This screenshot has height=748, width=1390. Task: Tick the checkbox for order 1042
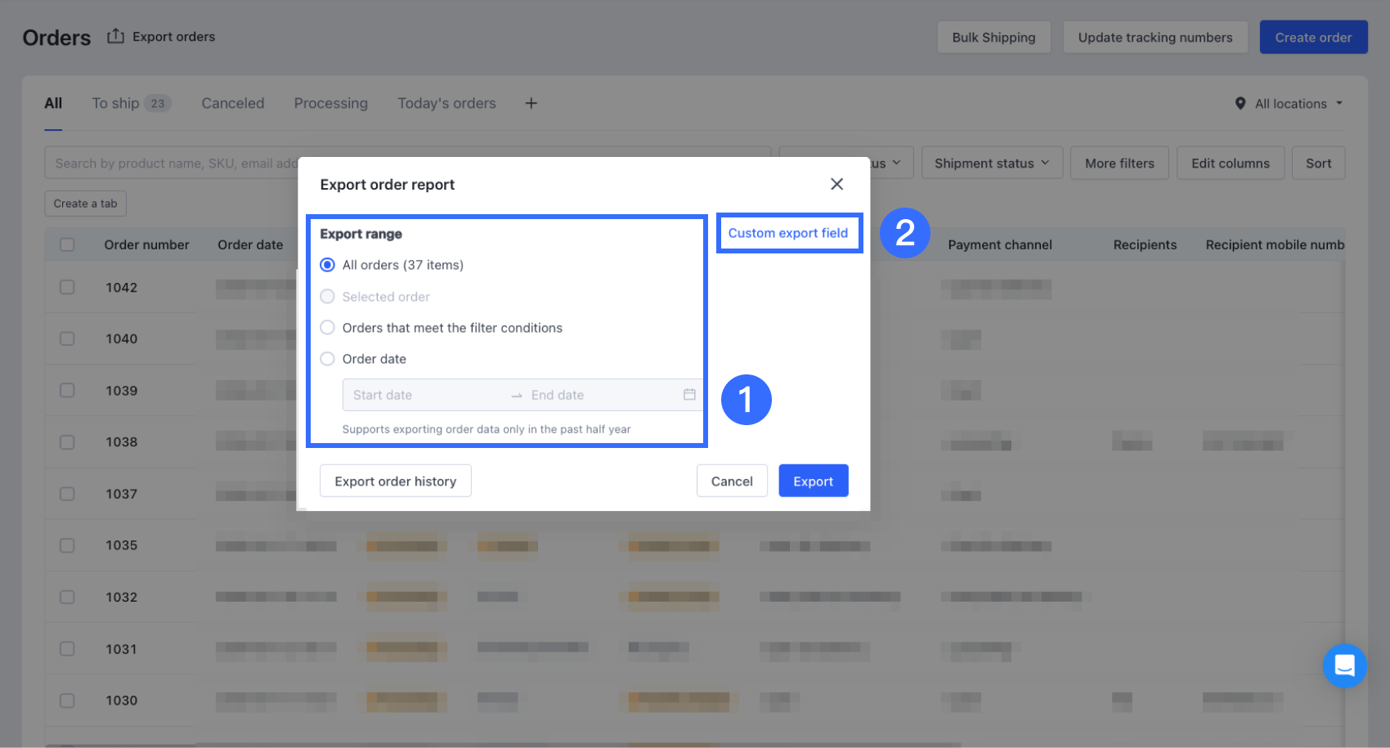[x=67, y=287]
